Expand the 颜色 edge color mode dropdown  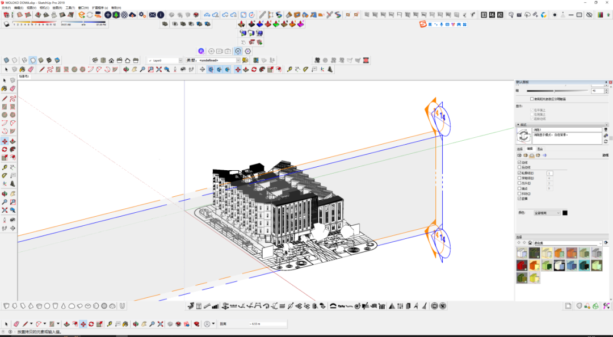coord(547,213)
